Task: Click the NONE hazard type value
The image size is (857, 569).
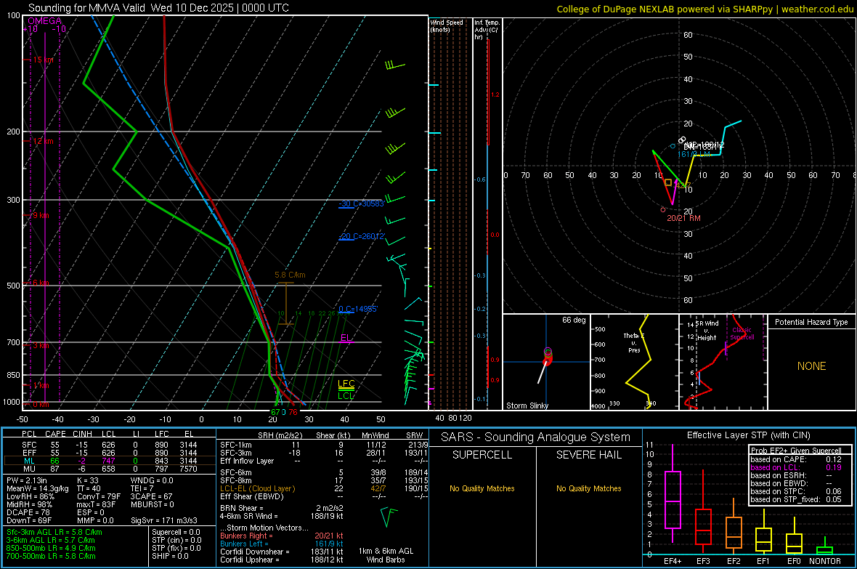Action: (811, 366)
